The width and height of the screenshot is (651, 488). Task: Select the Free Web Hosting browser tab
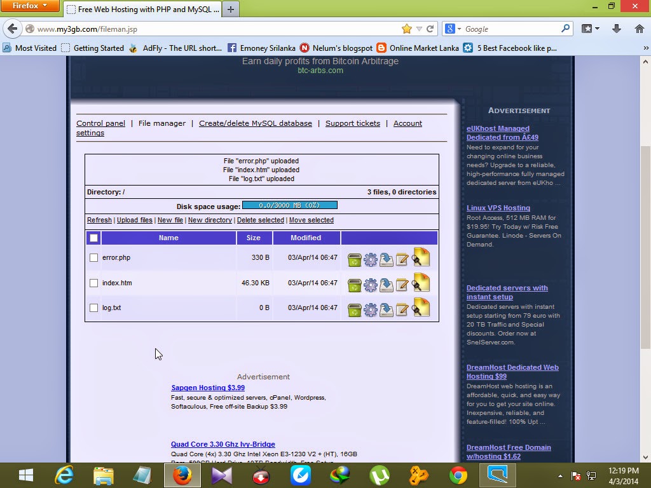pos(143,9)
